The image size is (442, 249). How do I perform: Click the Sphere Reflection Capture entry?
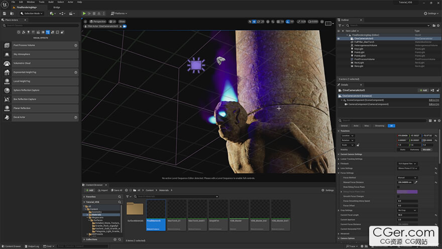coord(40,90)
